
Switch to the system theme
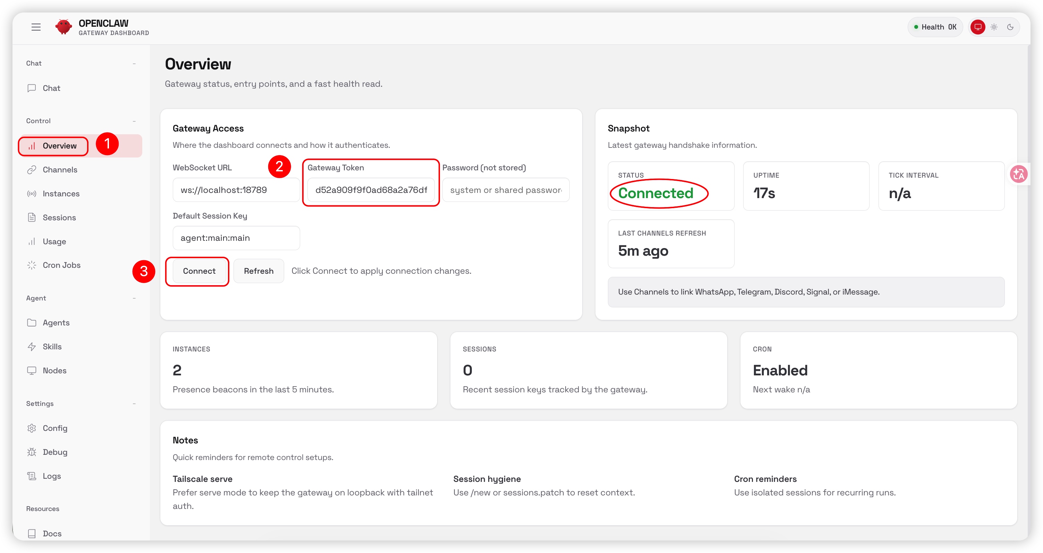978,27
